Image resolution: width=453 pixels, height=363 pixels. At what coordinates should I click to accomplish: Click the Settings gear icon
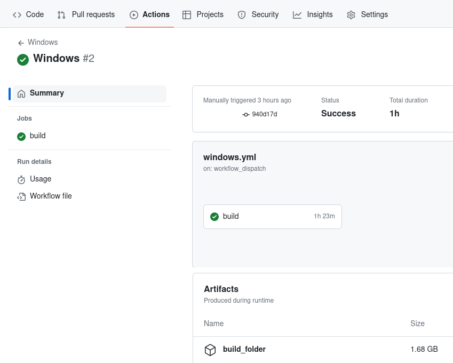(x=351, y=15)
